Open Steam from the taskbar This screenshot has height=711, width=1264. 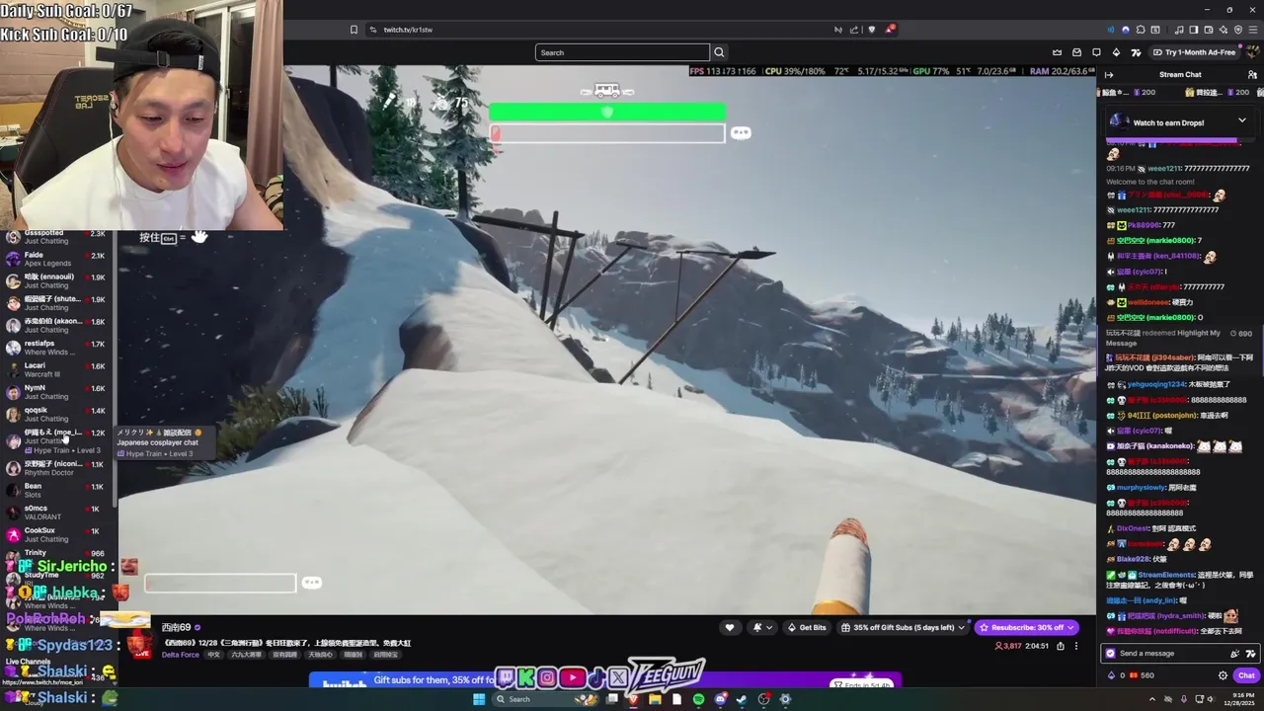point(742,699)
